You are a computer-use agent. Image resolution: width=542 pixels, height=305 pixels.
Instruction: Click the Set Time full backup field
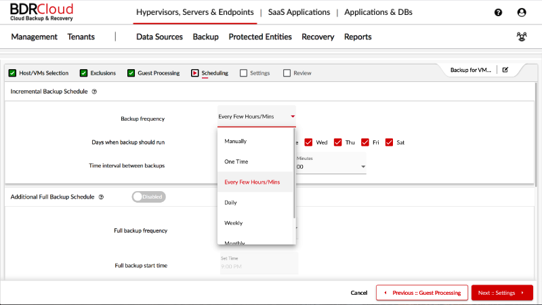click(259, 263)
